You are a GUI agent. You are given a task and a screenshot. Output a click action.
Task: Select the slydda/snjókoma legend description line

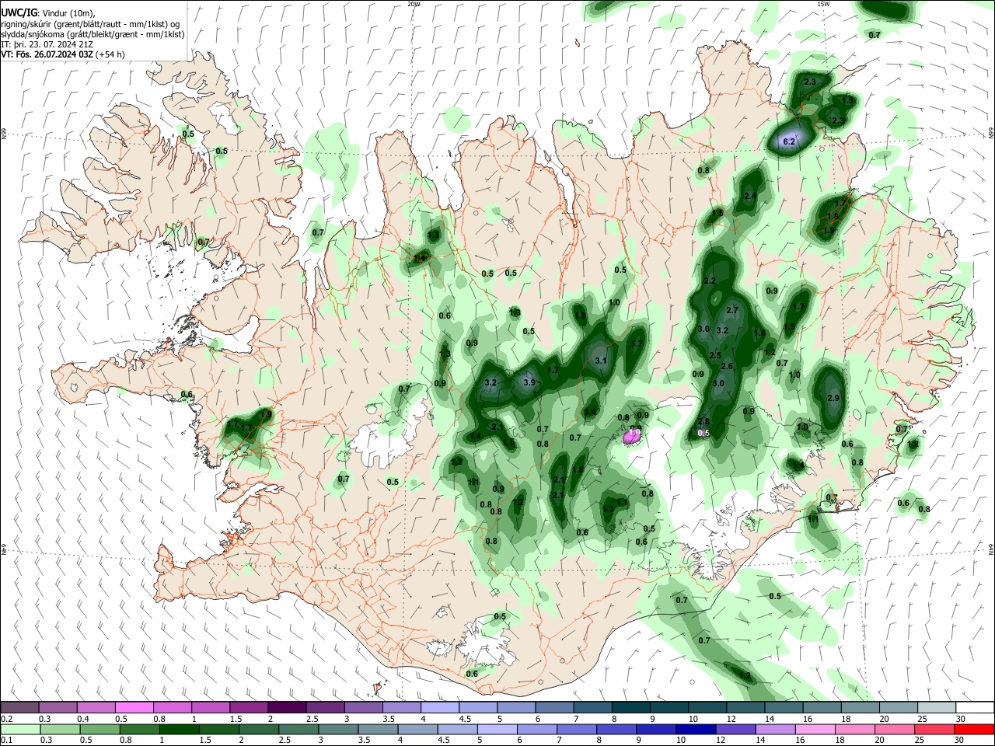(x=93, y=34)
